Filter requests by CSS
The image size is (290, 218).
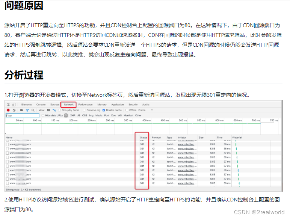pos(85,116)
